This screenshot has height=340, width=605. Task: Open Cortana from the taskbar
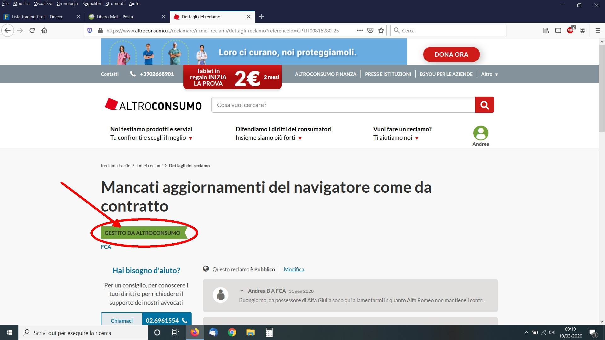click(x=157, y=332)
